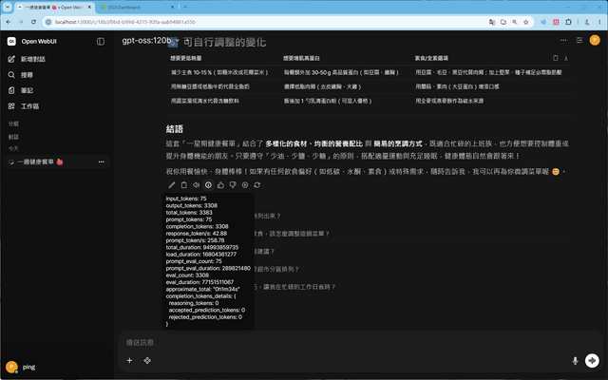Collapse the Open WebUI sidebar
The image size is (608, 380).
coord(101,42)
